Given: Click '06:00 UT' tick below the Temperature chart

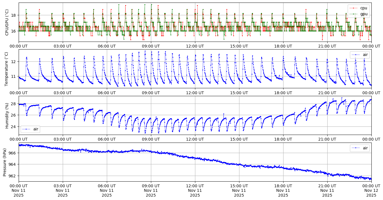Looking at the screenshot, I should 107,93.
